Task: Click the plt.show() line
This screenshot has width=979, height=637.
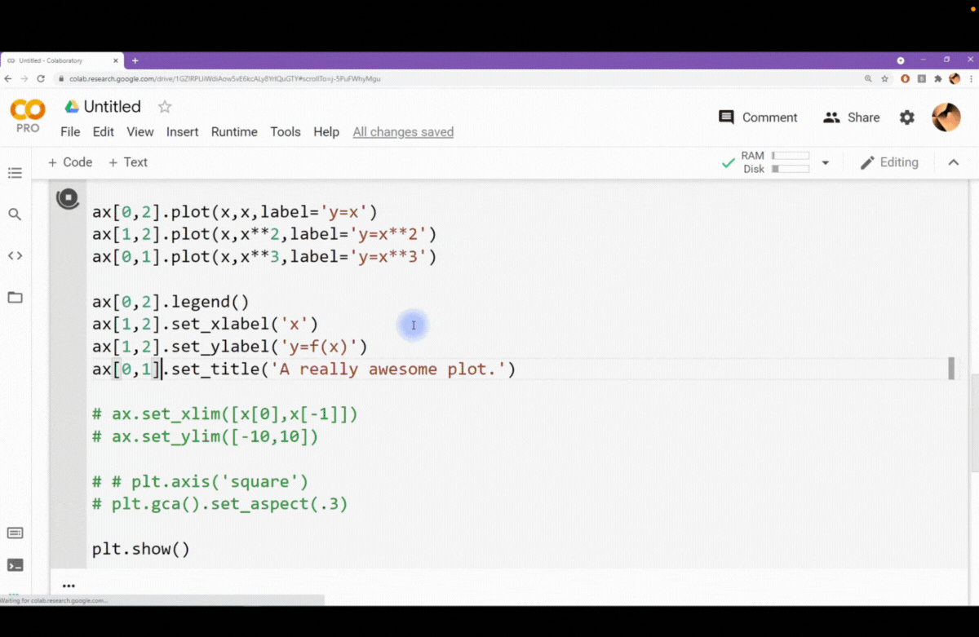Action: coord(140,549)
